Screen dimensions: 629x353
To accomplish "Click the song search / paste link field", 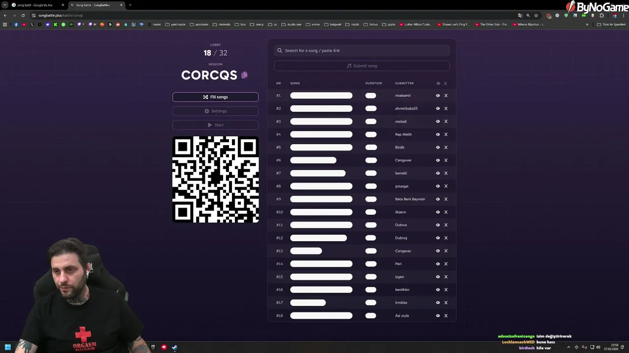I will (362, 50).
